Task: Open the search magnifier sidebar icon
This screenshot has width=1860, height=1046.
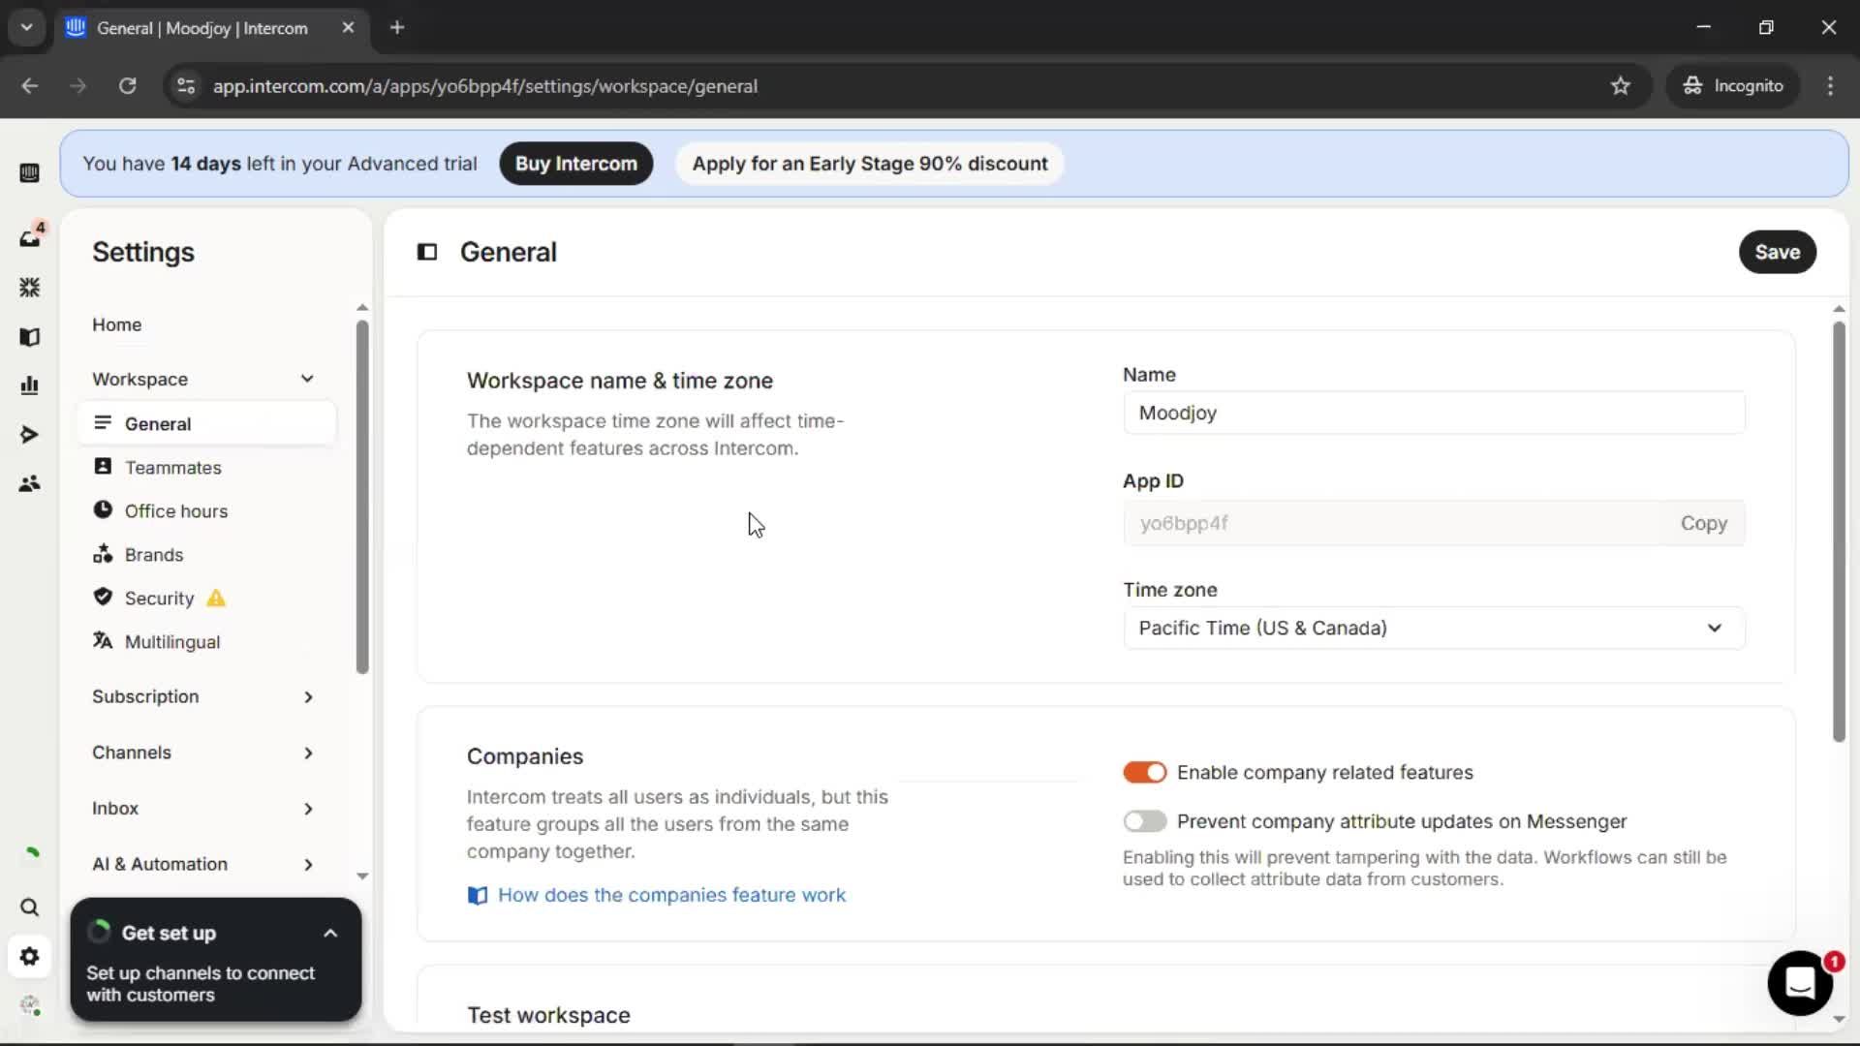Action: 29,908
